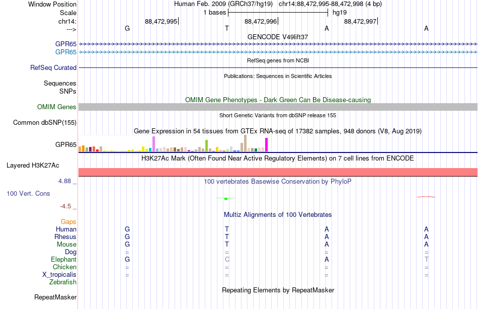Open Repeating Elements by RepeatMasker title
This screenshot has height=309, width=478.
click(x=278, y=290)
